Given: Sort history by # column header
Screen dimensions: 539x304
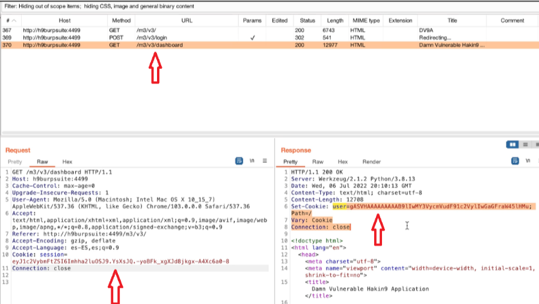Looking at the screenshot, I should [11, 20].
